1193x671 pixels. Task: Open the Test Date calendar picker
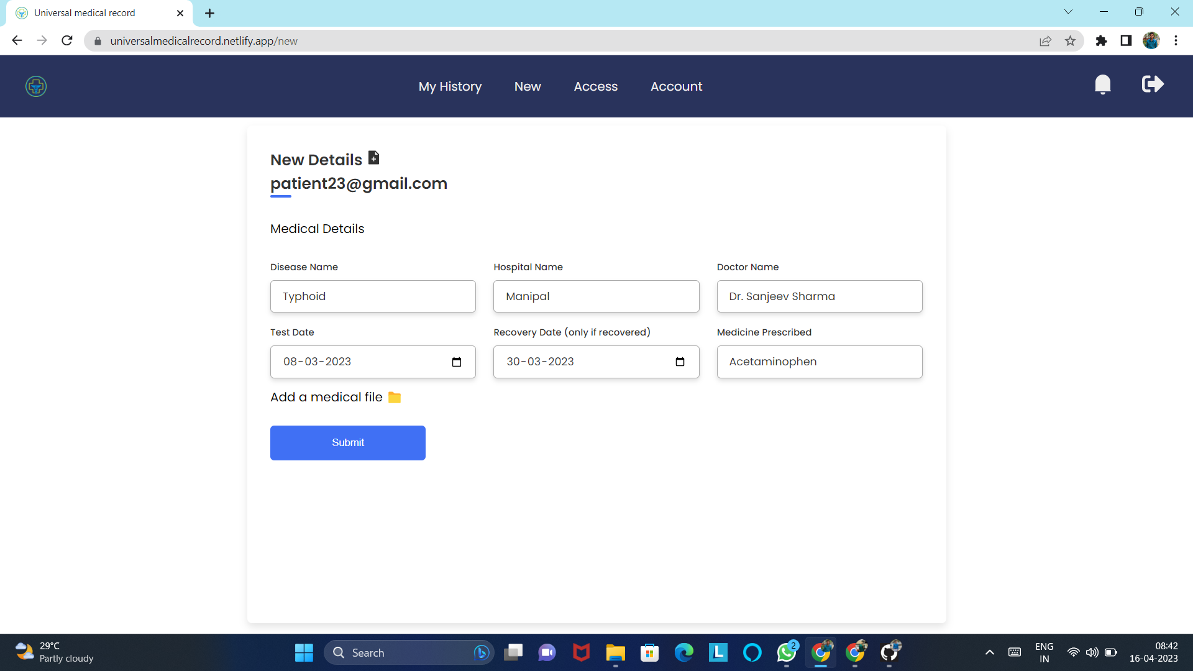point(457,362)
